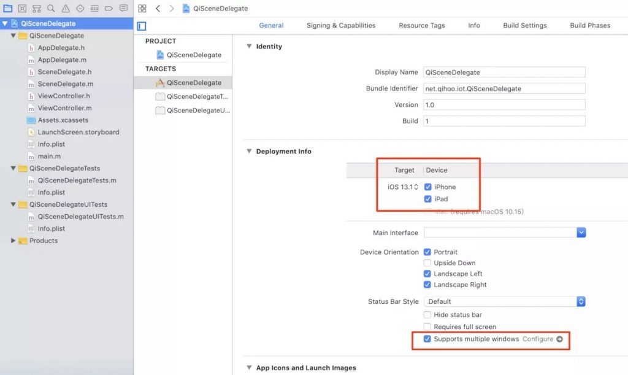Viewport: 628px width, 375px height.
Task: Go back with the left chevron
Action: pos(158,9)
